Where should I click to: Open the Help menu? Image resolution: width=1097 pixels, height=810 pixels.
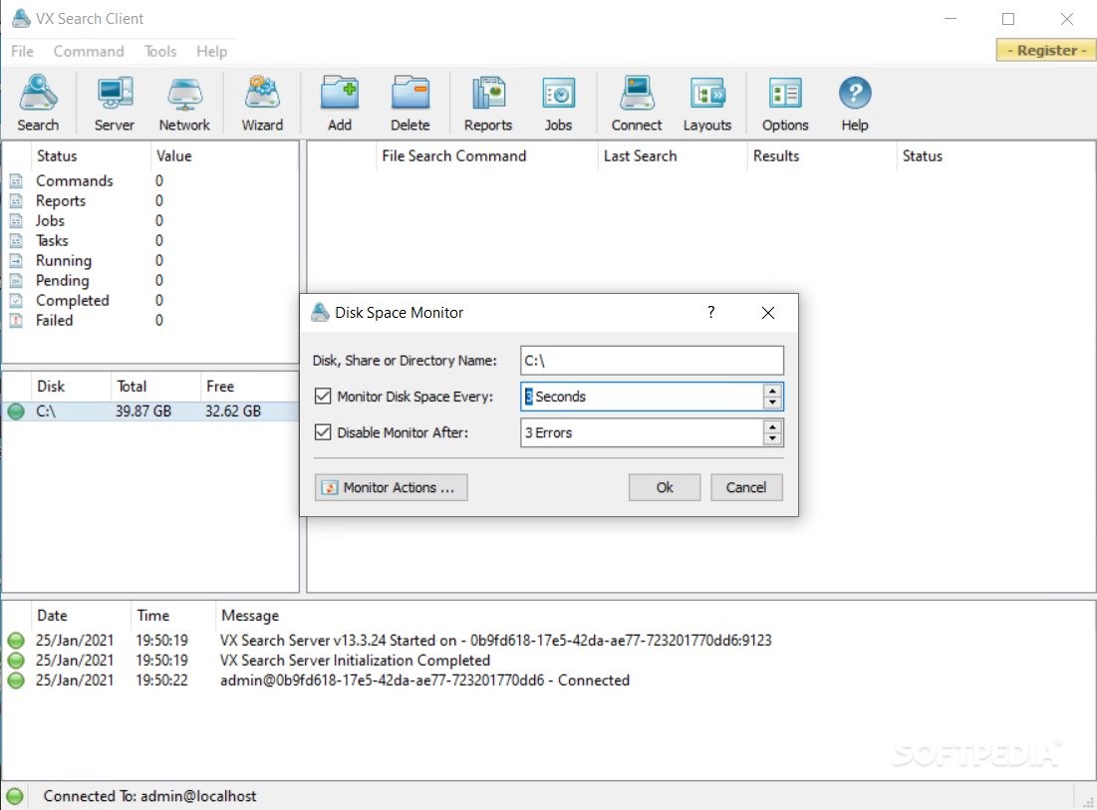click(x=211, y=51)
